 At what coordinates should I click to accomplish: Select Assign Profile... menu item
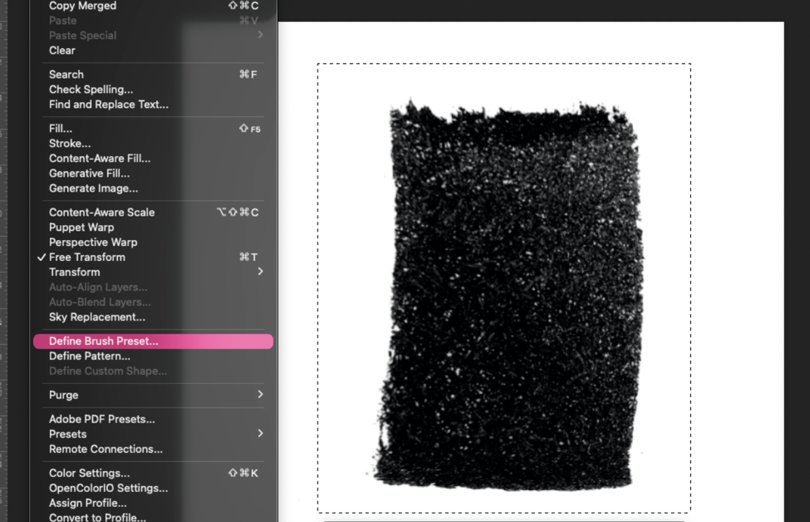(x=153, y=503)
